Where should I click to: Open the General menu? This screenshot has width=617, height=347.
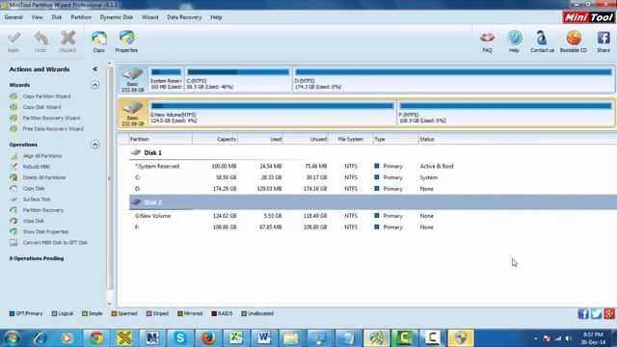point(13,17)
